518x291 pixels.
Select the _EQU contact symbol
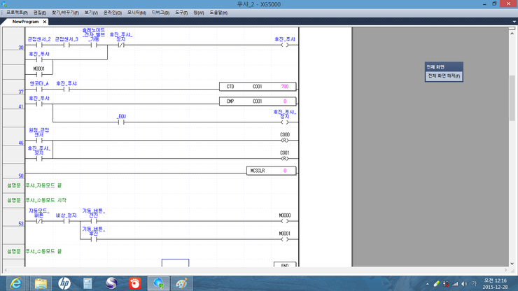point(121,122)
